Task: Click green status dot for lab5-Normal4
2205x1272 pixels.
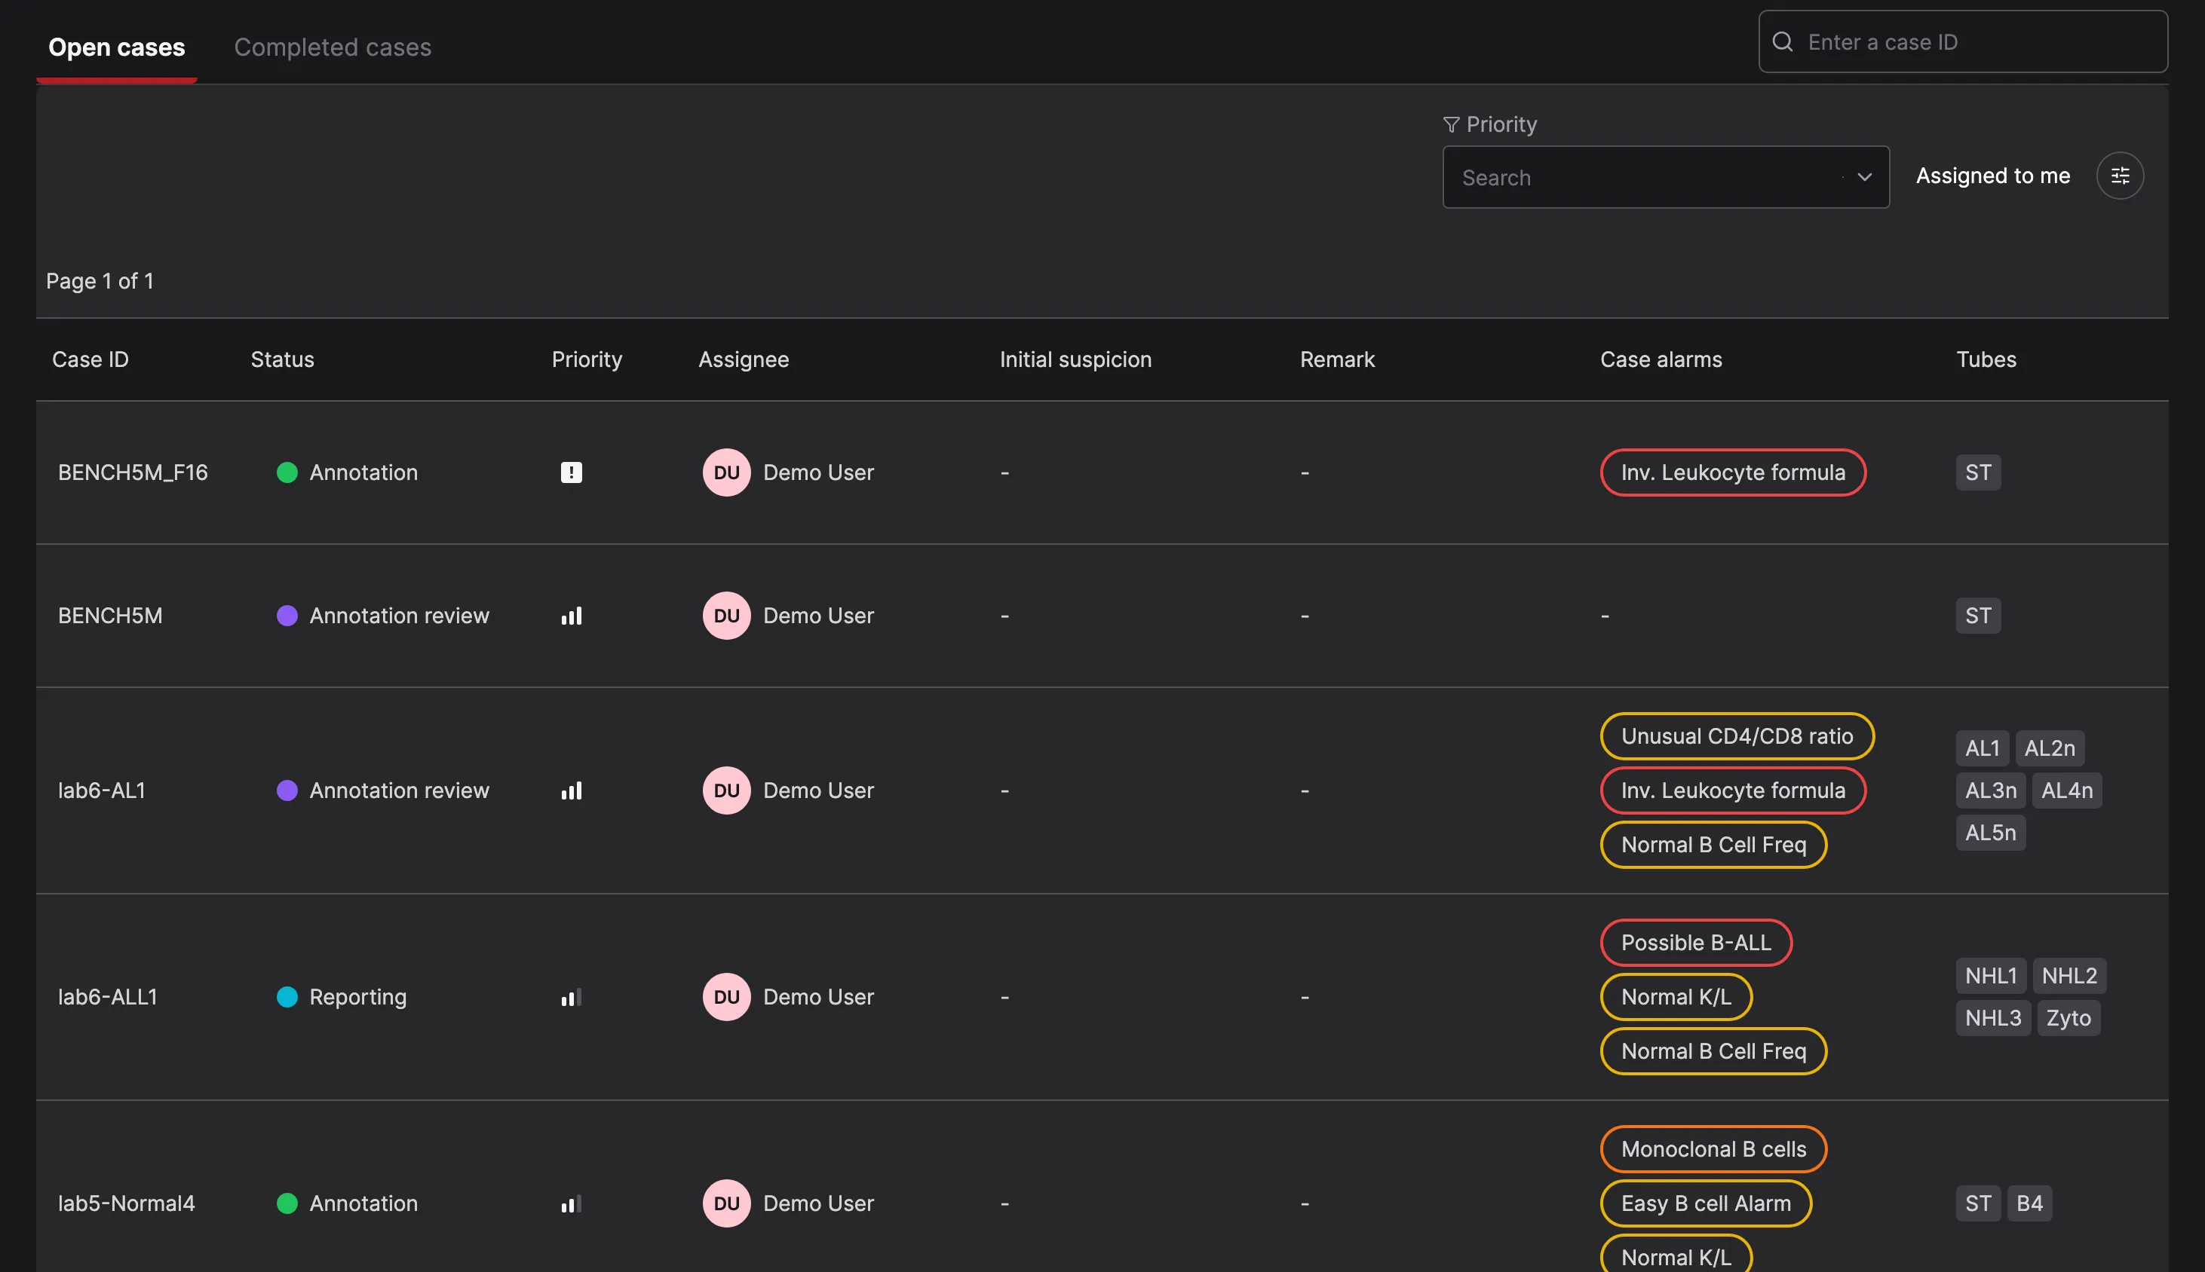Action: pos(287,1204)
